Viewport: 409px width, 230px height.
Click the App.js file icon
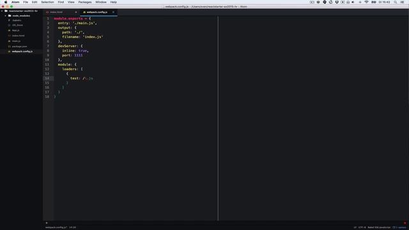click(x=9, y=30)
